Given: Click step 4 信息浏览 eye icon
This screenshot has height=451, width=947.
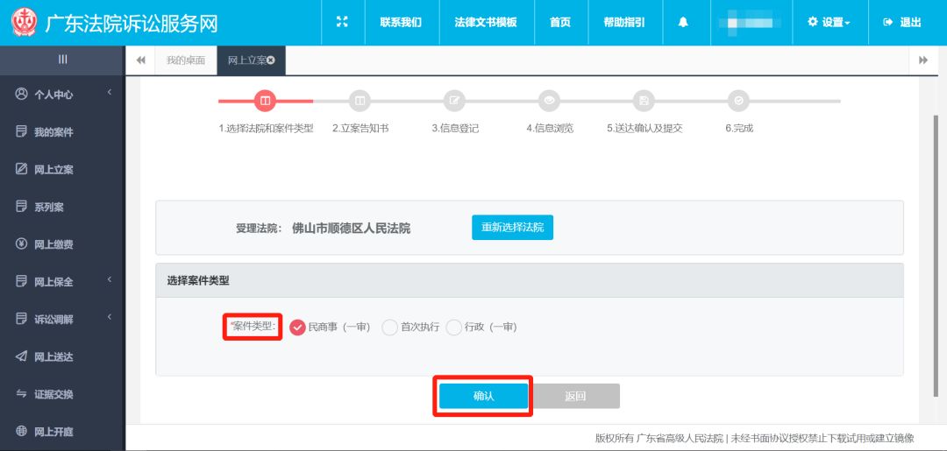Looking at the screenshot, I should coord(549,101).
